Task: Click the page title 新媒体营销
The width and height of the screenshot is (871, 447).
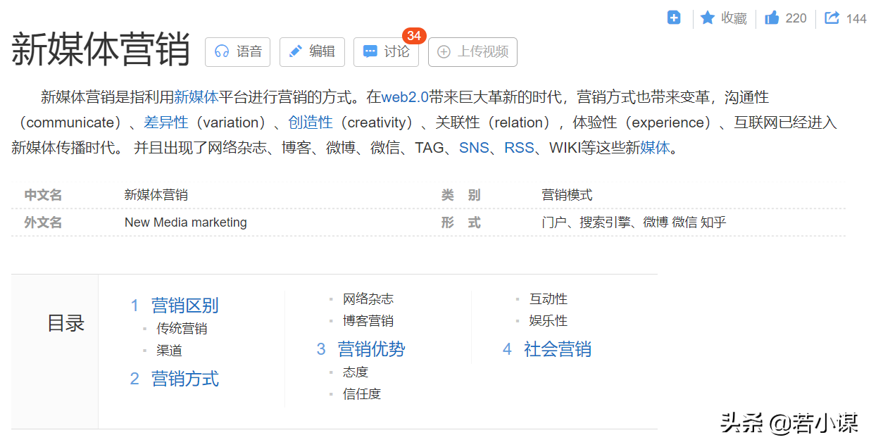Action: click(101, 49)
